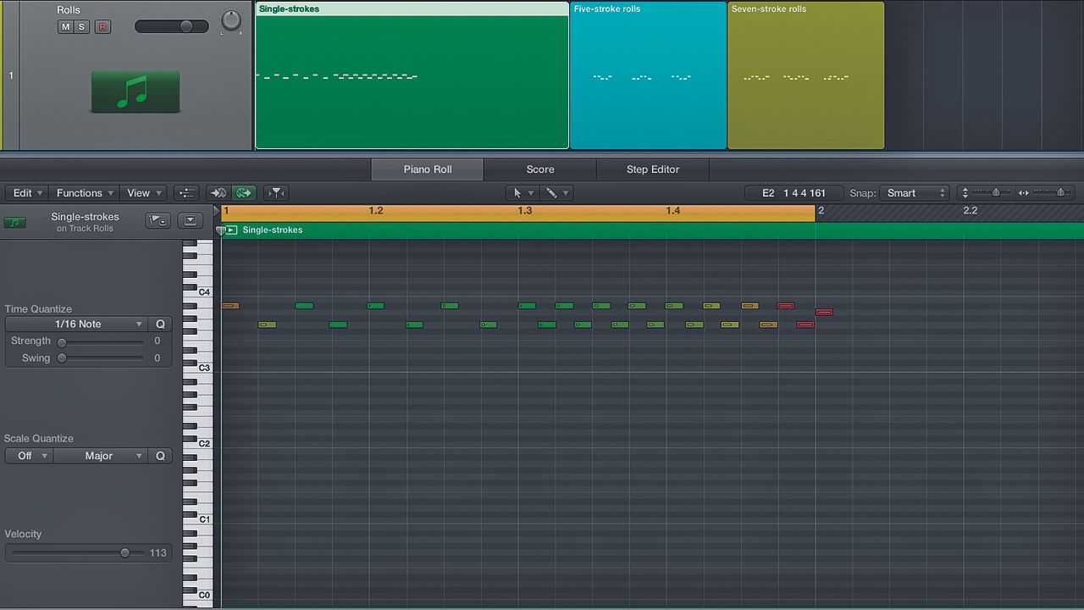The height and width of the screenshot is (610, 1084).
Task: Open the Major scale dropdown
Action: [x=102, y=456]
